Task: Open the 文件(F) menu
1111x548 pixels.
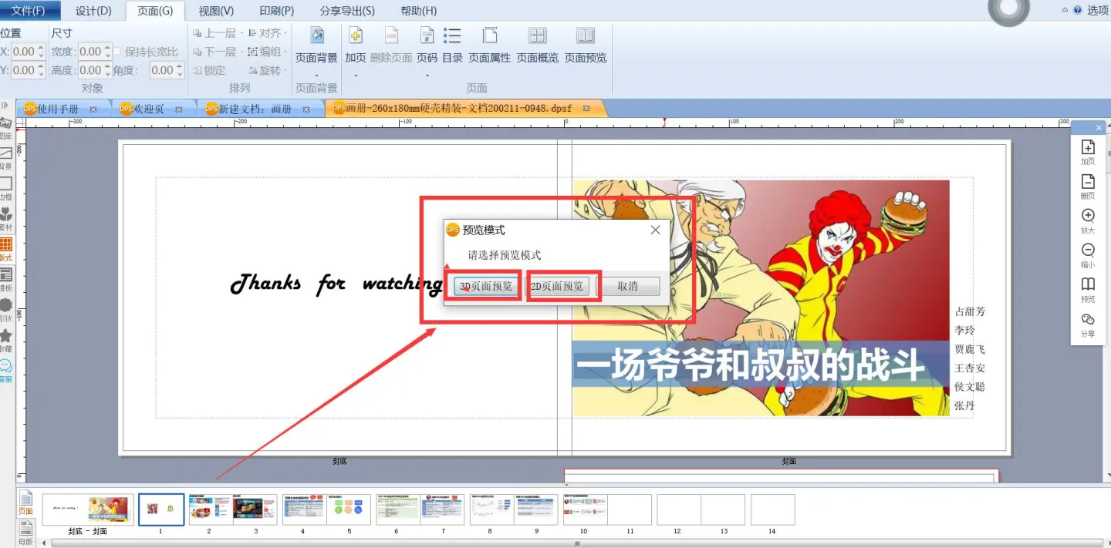Action: (29, 11)
